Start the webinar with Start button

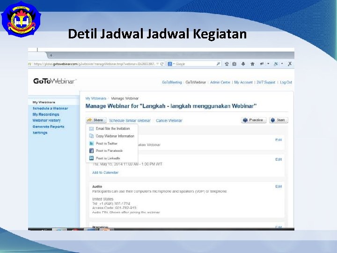click(x=278, y=120)
